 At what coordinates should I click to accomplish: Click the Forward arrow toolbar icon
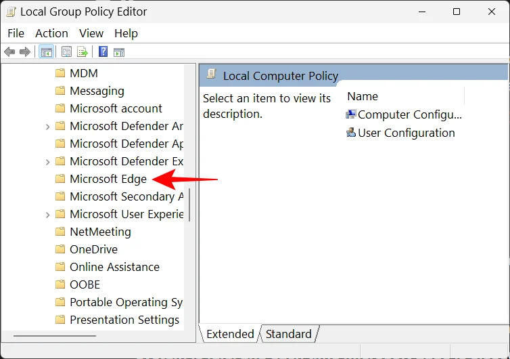pyautogui.click(x=25, y=51)
